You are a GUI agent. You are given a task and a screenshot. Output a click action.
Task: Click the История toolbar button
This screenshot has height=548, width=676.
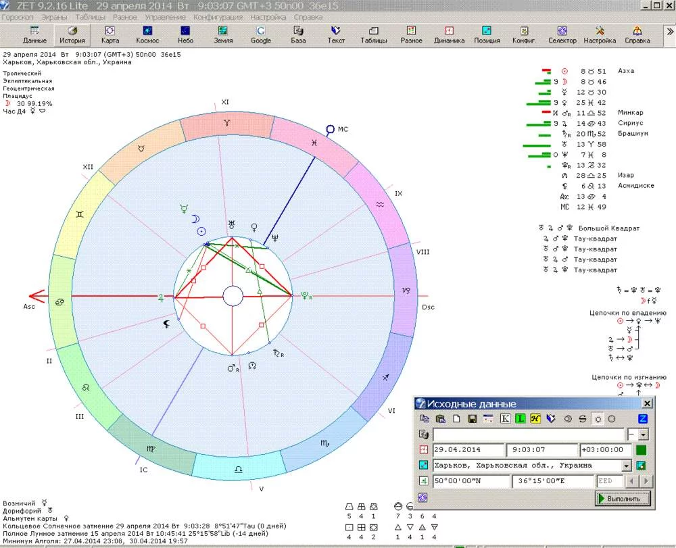tap(72, 34)
